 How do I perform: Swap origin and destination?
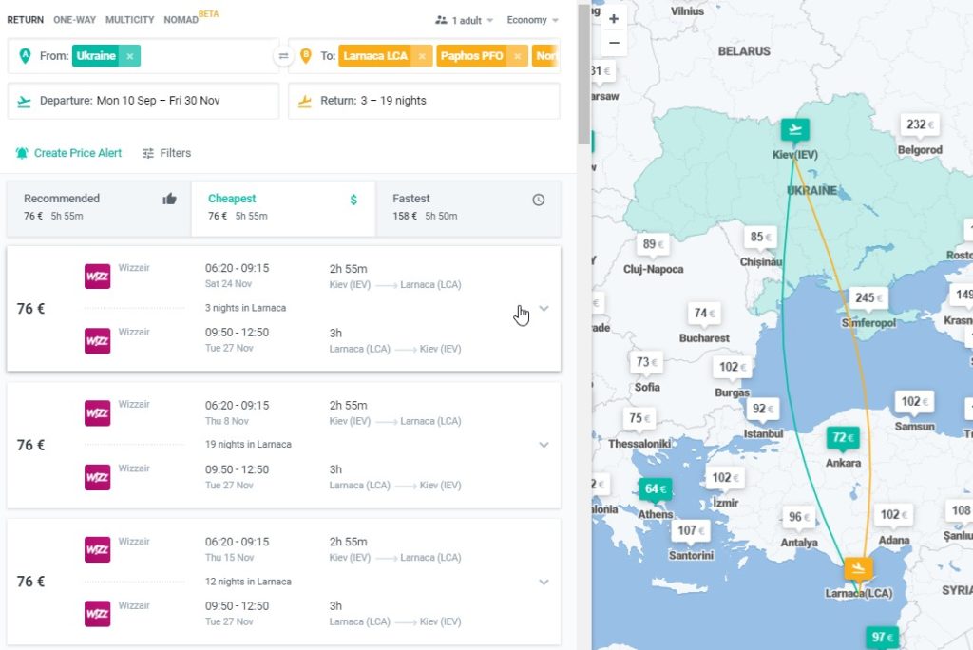click(283, 56)
